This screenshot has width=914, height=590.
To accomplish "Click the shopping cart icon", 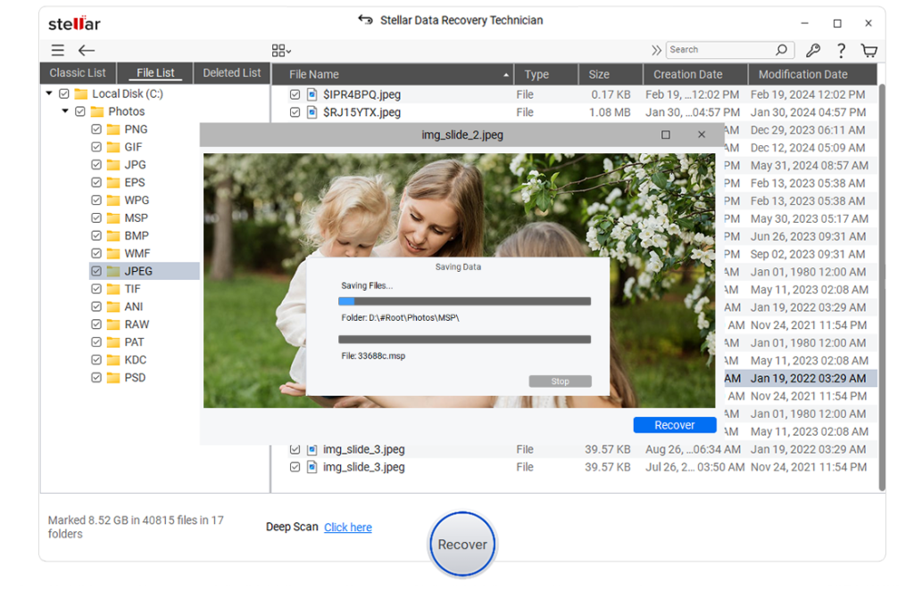I will pos(868,51).
